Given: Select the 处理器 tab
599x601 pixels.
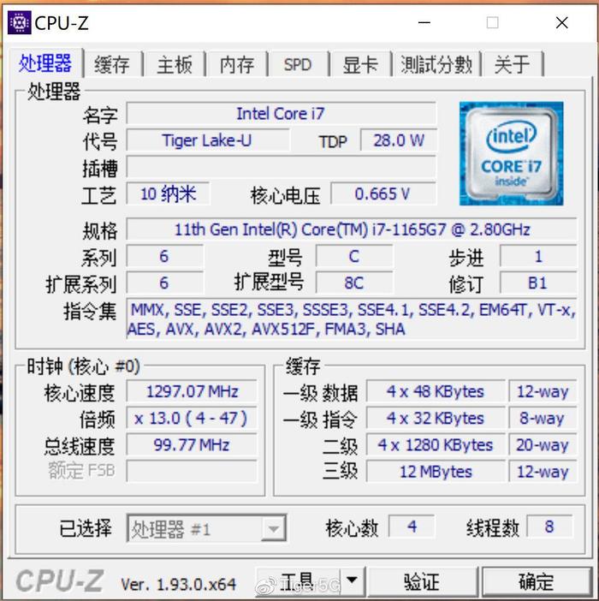Looking at the screenshot, I should (x=45, y=63).
